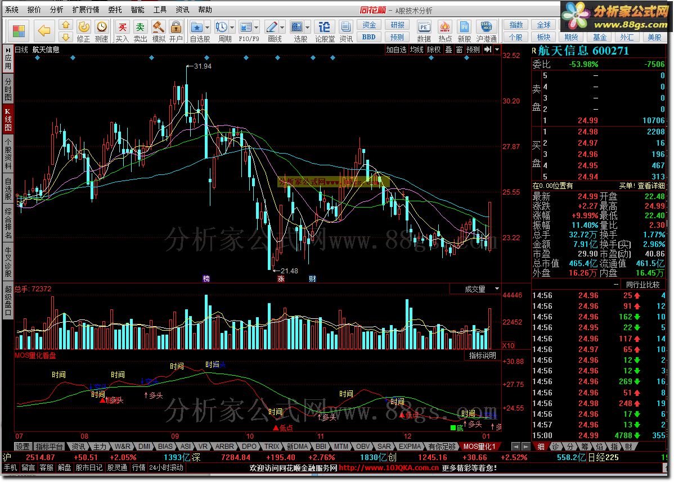This screenshot has height=482, width=674.
Task: Go back with the yellow left arrow
Action: tap(44, 31)
